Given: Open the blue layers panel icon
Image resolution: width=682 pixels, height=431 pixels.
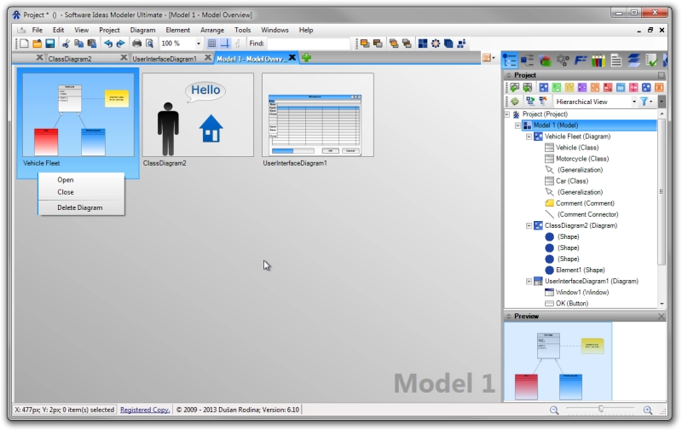Looking at the screenshot, I should click(x=633, y=60).
